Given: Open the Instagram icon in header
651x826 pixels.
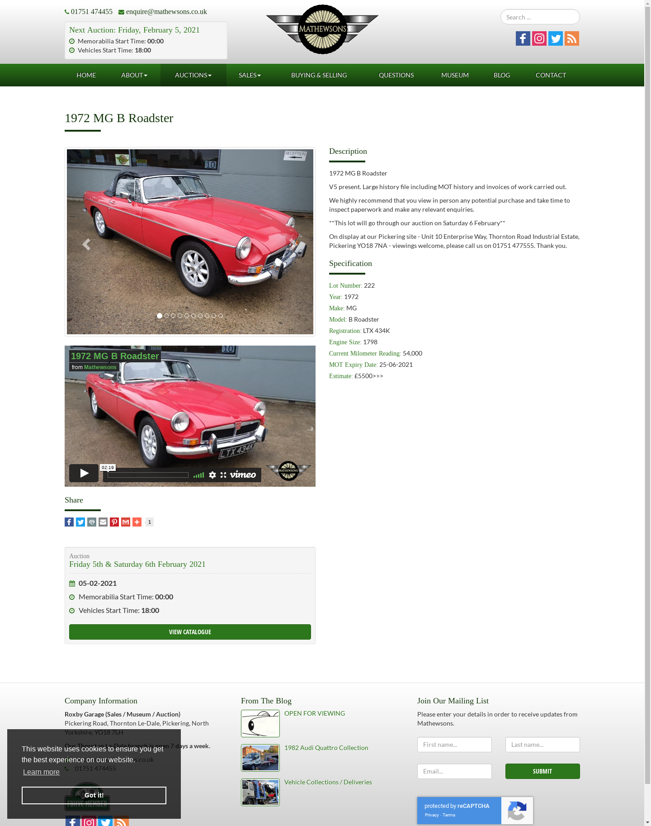Looking at the screenshot, I should (539, 38).
